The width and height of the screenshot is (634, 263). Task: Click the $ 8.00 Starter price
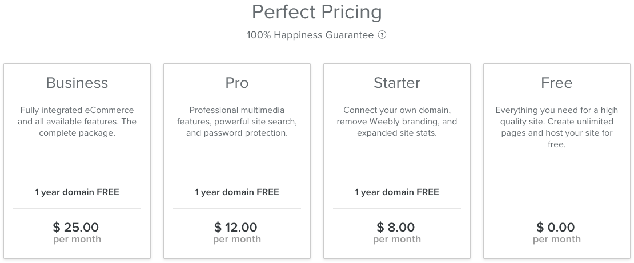pyautogui.click(x=397, y=228)
